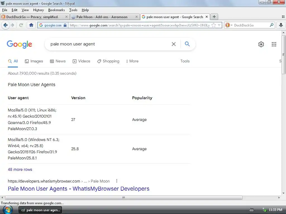Bookmark this page with the star icon
Viewport: 286px width, 214px height.
coord(214,25)
